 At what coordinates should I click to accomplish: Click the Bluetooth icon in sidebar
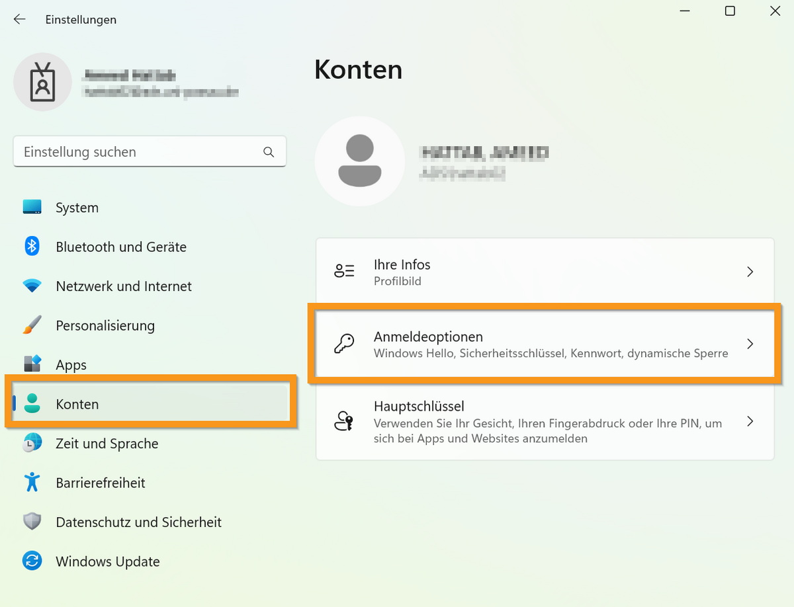(32, 247)
